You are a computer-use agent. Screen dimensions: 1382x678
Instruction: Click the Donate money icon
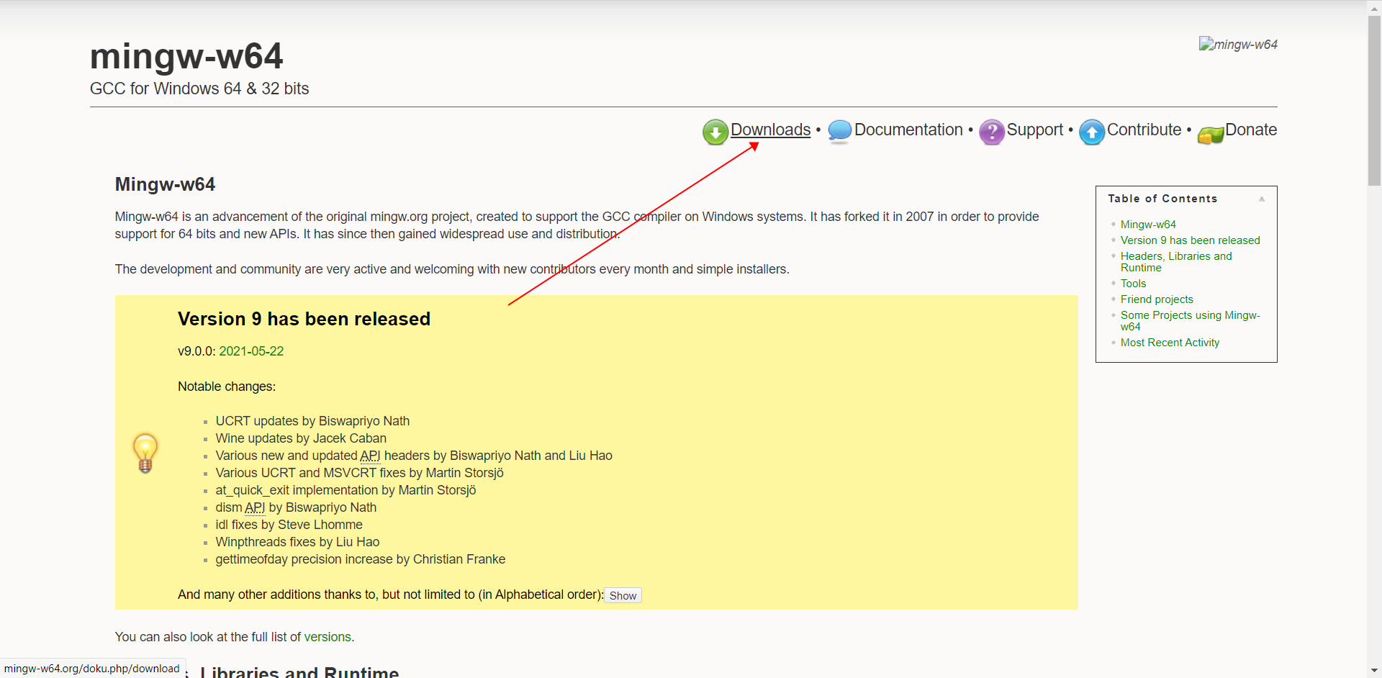(1211, 134)
